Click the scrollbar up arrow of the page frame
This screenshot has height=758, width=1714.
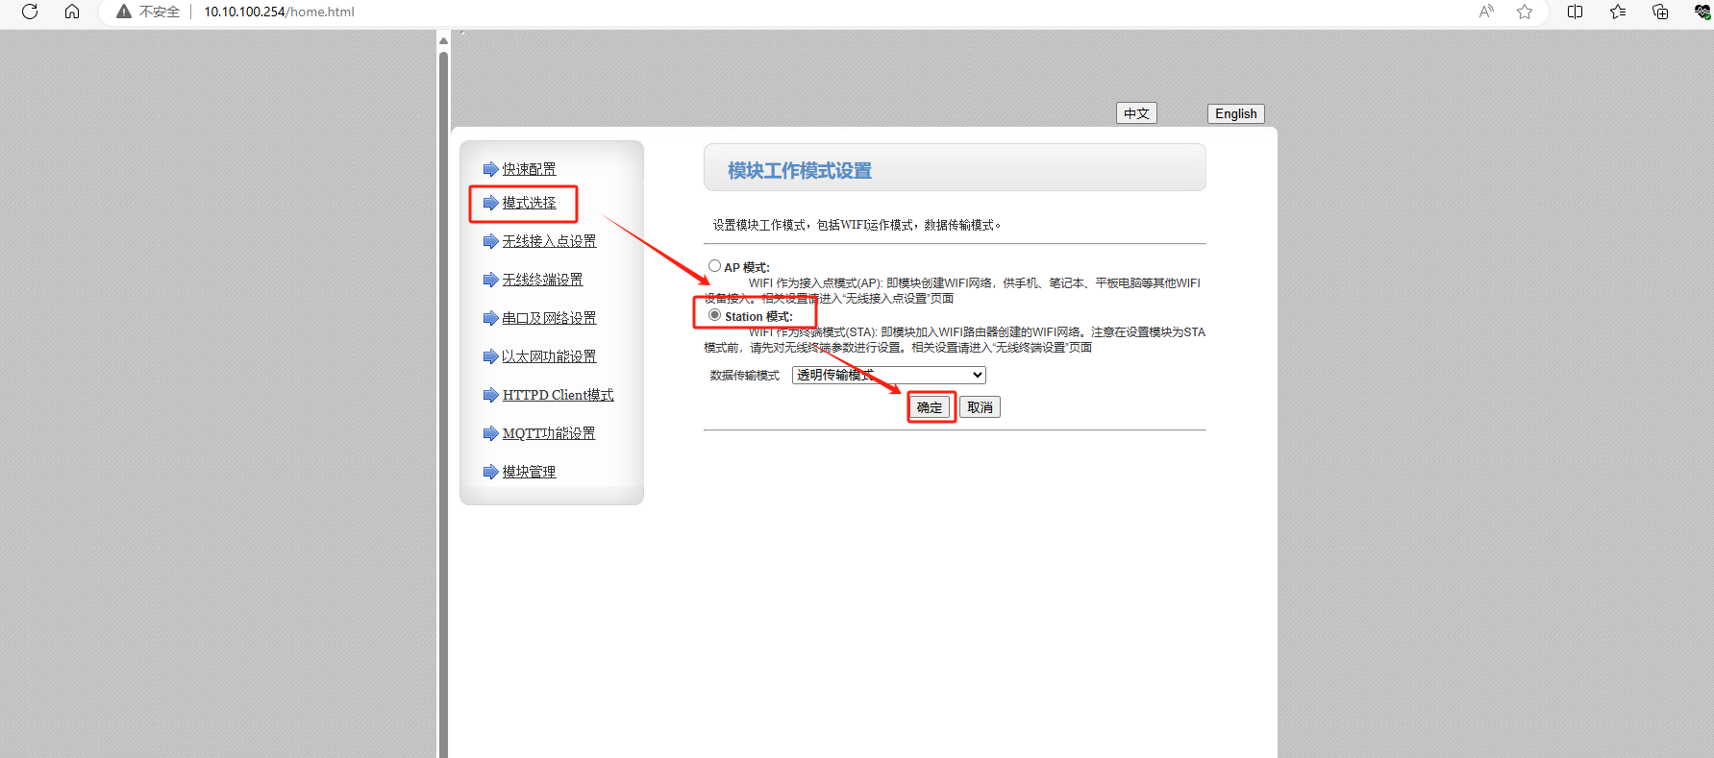(443, 40)
